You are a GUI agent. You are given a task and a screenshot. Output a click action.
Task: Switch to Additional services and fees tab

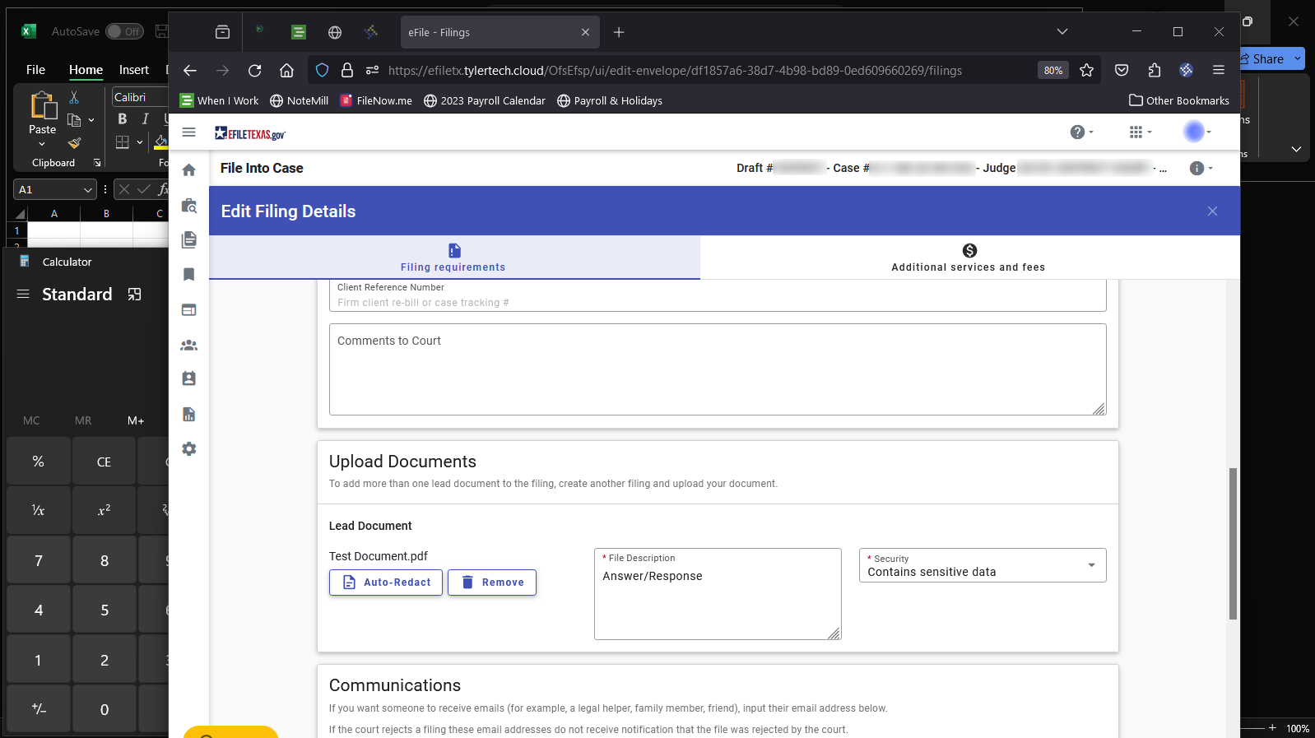click(969, 258)
